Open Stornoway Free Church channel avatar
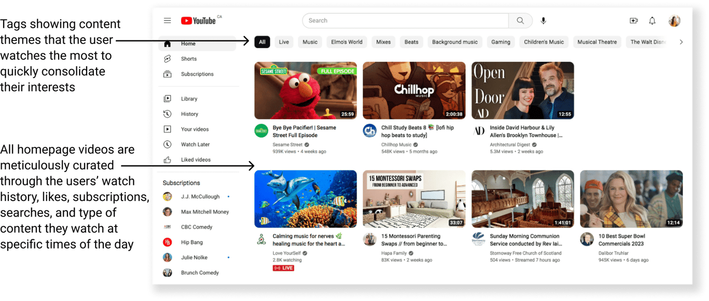 coord(479,239)
